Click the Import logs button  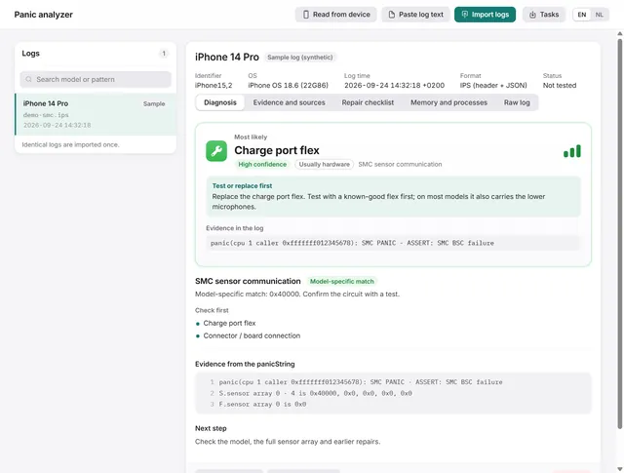485,15
